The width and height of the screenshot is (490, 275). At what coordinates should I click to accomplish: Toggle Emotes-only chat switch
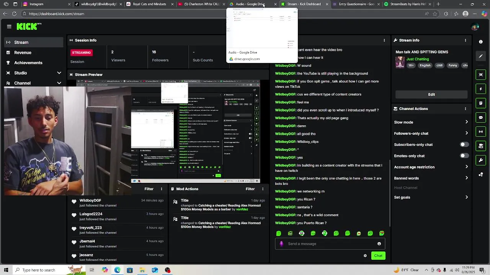point(464,156)
